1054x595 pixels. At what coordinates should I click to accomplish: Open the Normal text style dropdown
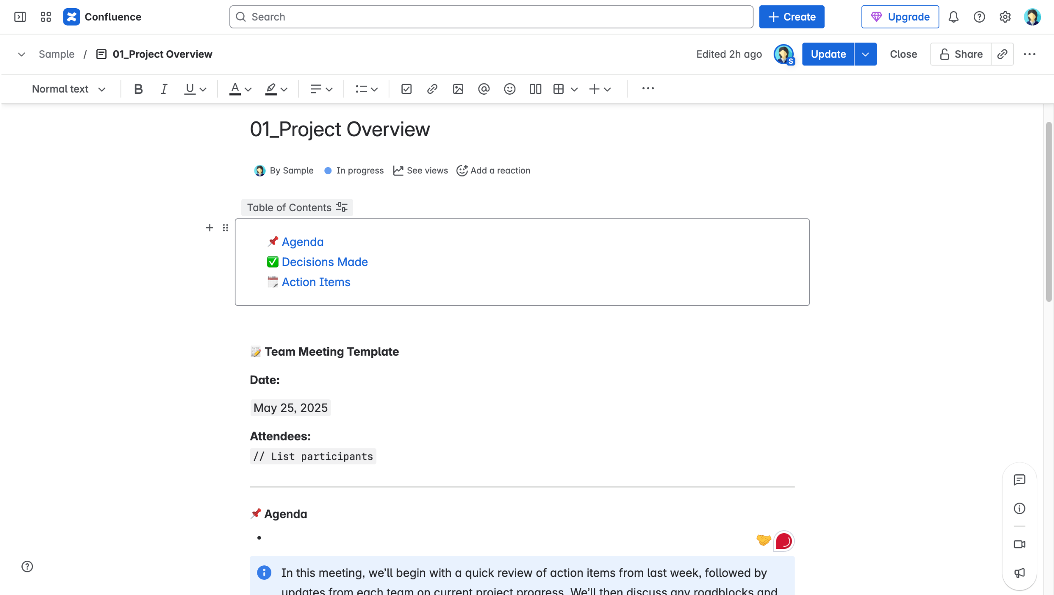pyautogui.click(x=68, y=89)
